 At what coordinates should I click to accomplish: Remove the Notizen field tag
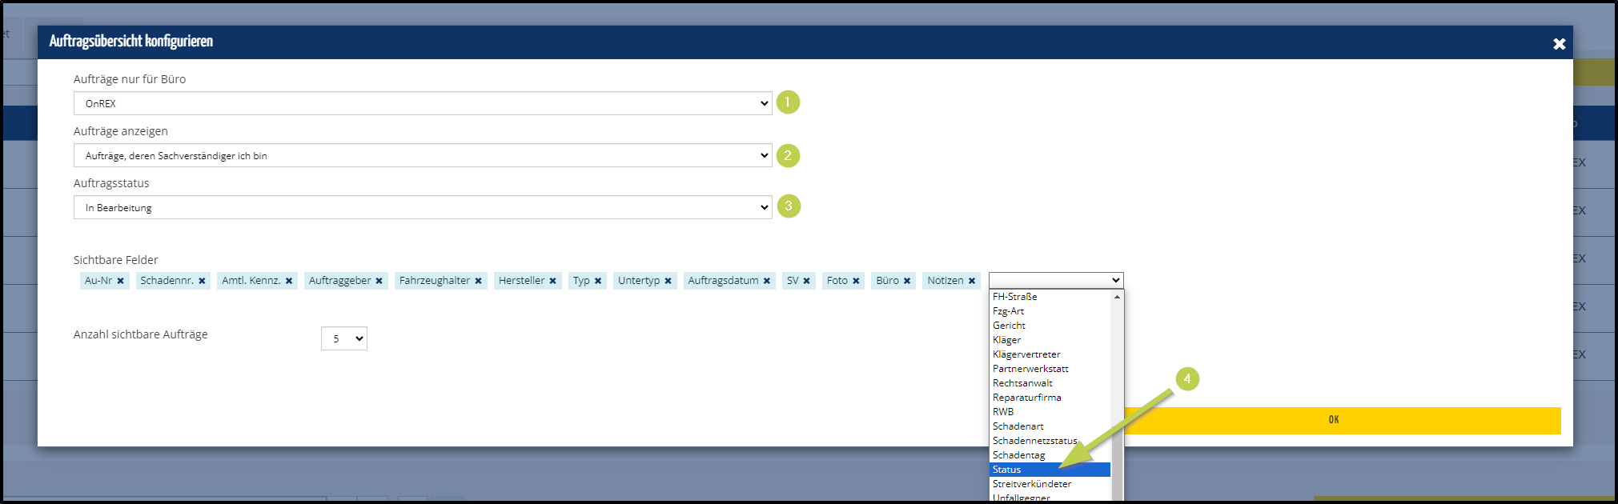pyautogui.click(x=972, y=281)
